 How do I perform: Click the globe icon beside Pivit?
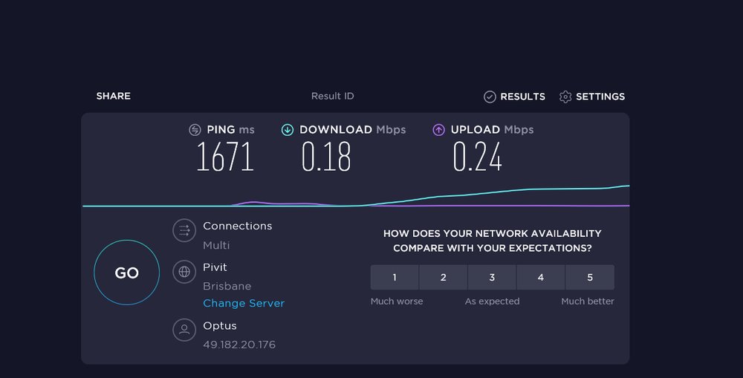point(184,272)
